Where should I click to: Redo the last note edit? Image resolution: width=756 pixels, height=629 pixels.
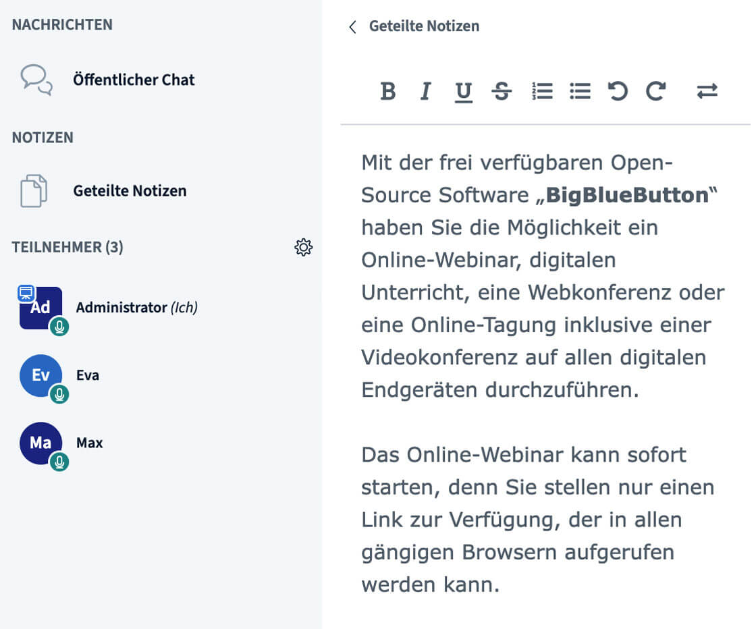click(655, 91)
